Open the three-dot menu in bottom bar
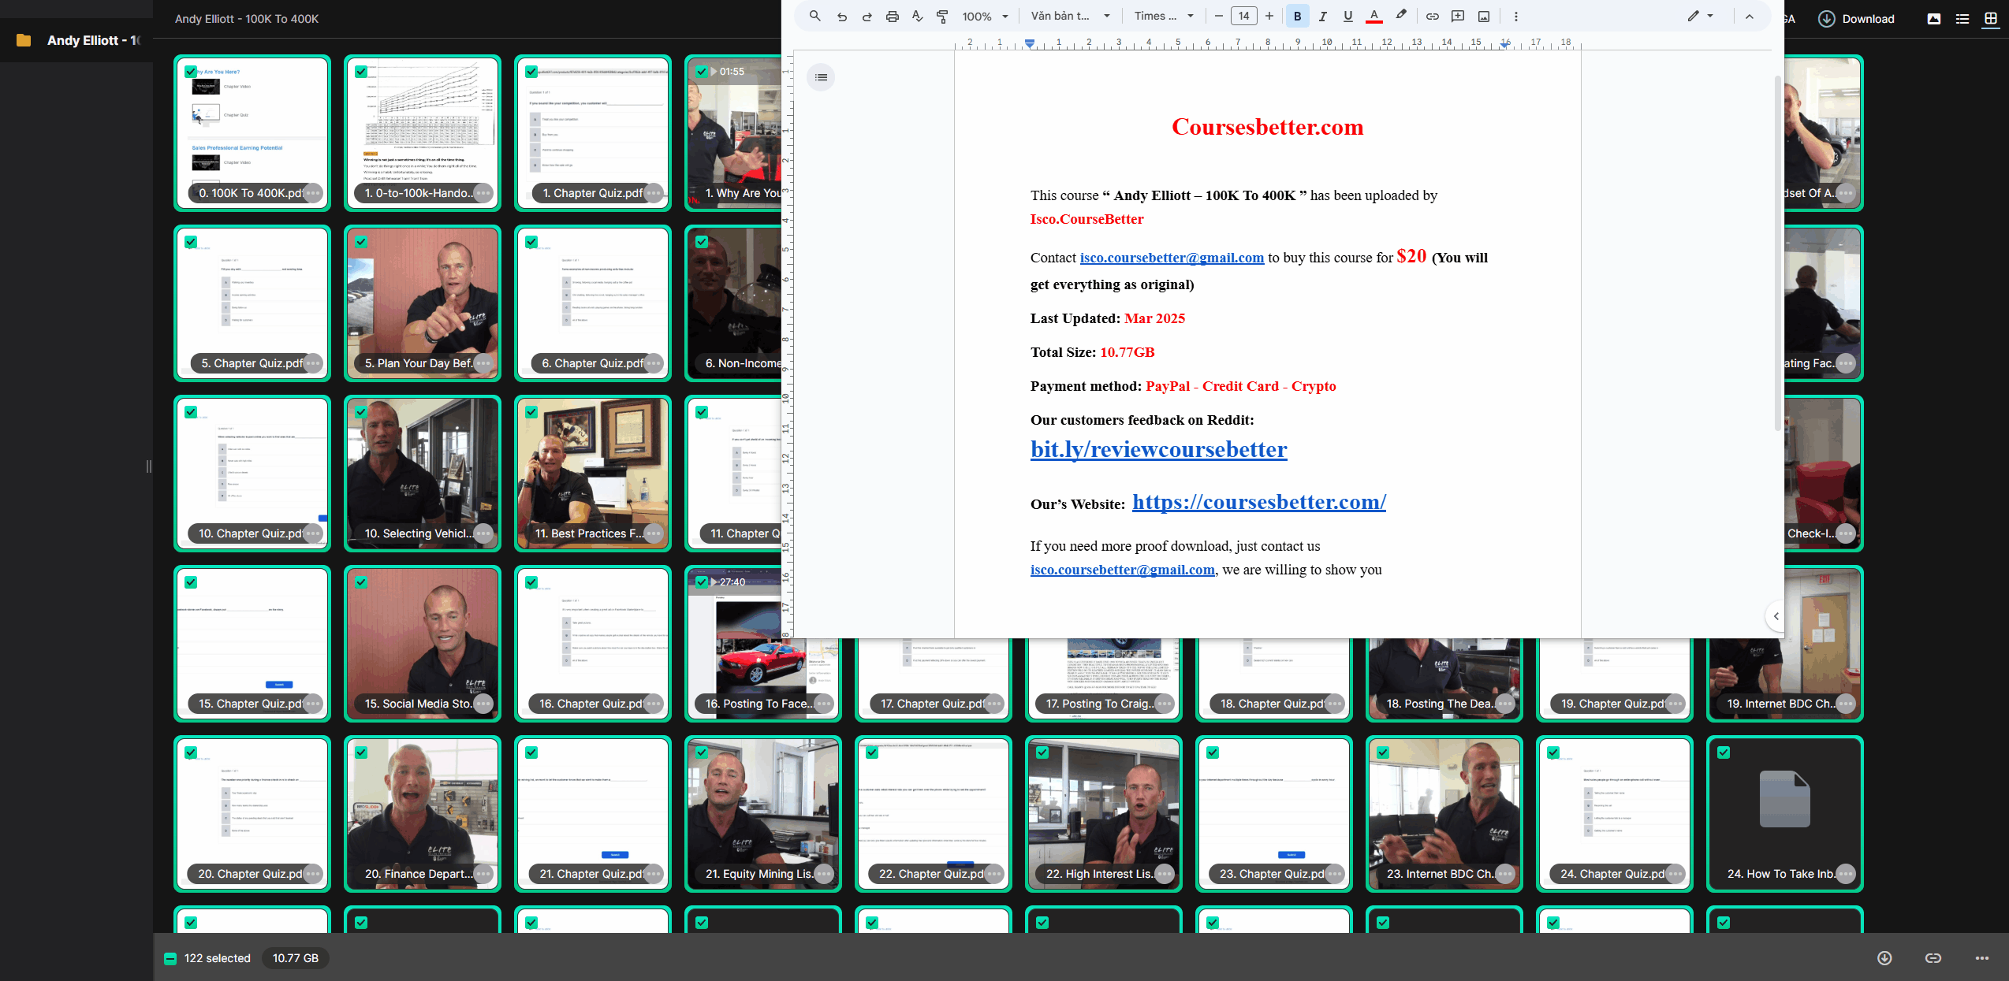 pyautogui.click(x=1981, y=958)
